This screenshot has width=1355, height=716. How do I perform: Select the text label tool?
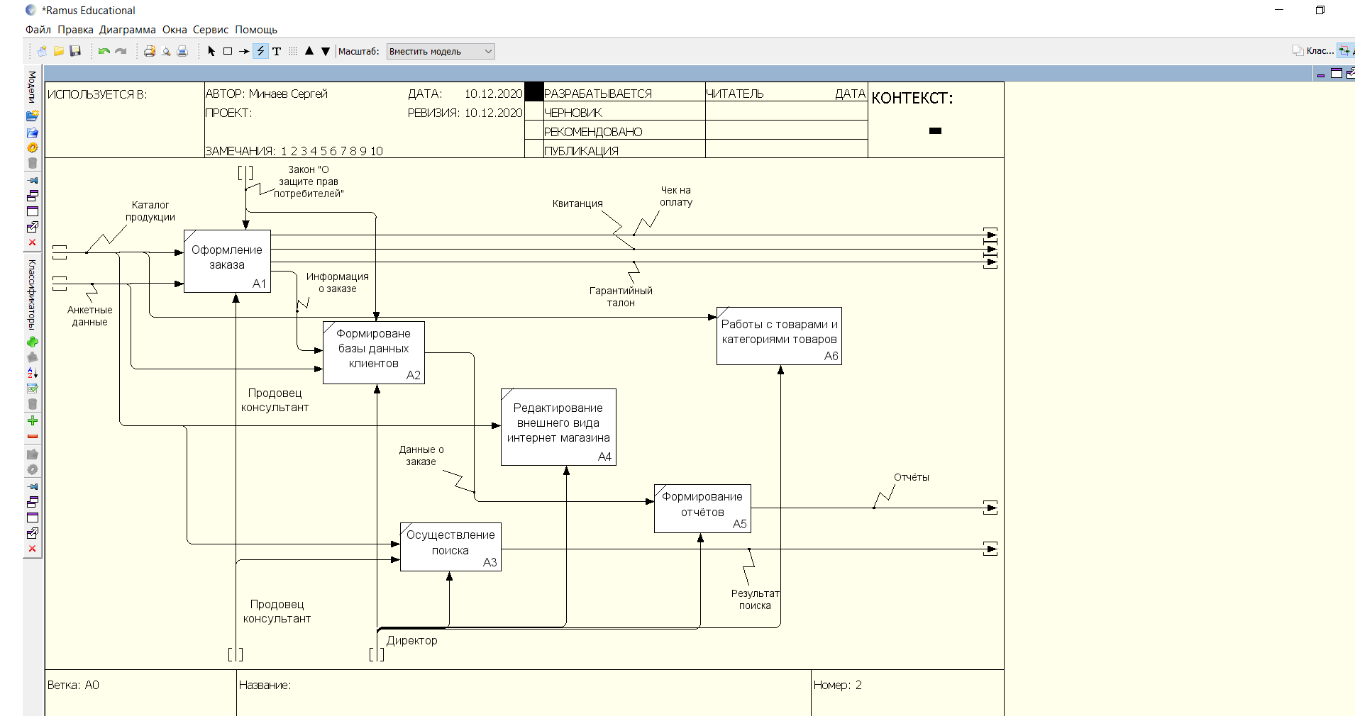pos(277,51)
